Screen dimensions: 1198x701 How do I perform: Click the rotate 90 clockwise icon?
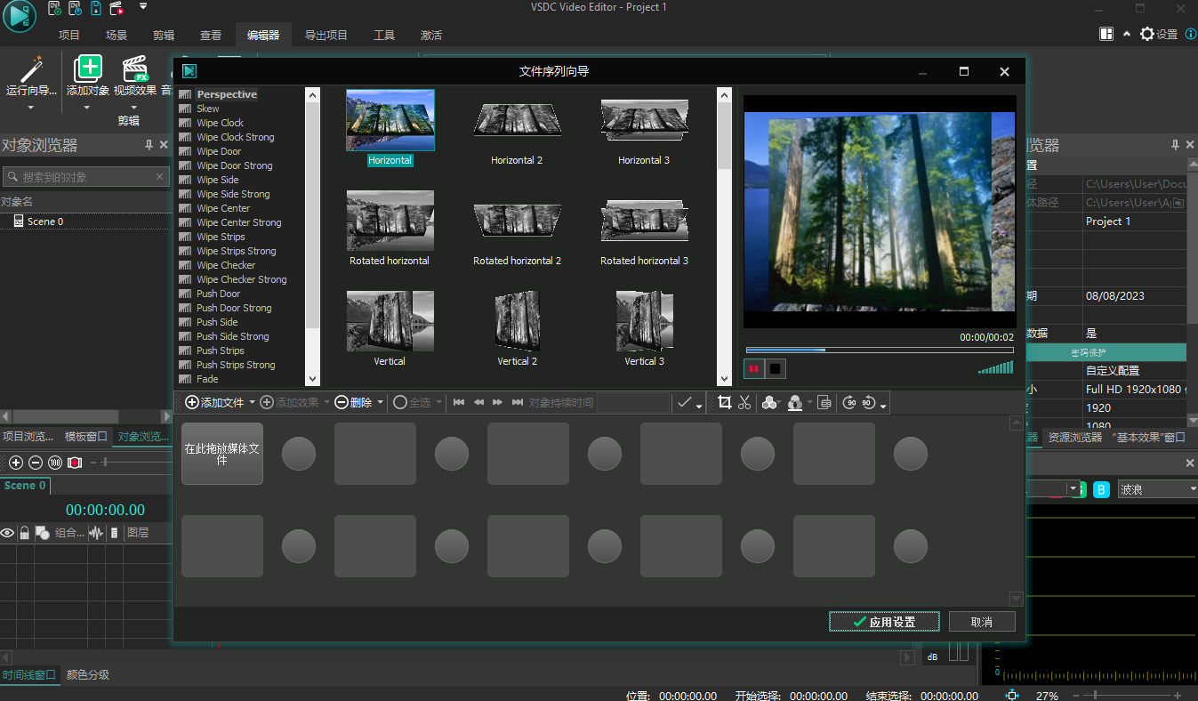pos(849,402)
